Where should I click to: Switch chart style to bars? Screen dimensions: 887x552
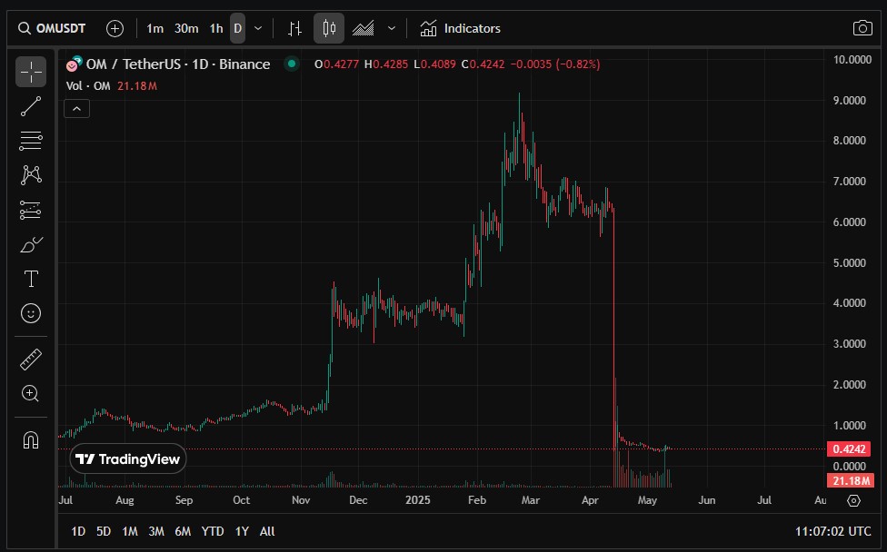[294, 28]
